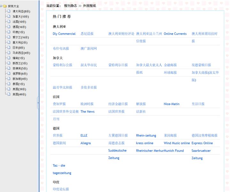Open ELLE link under 德国
Screen dimensions: 230x192
tap(84, 135)
